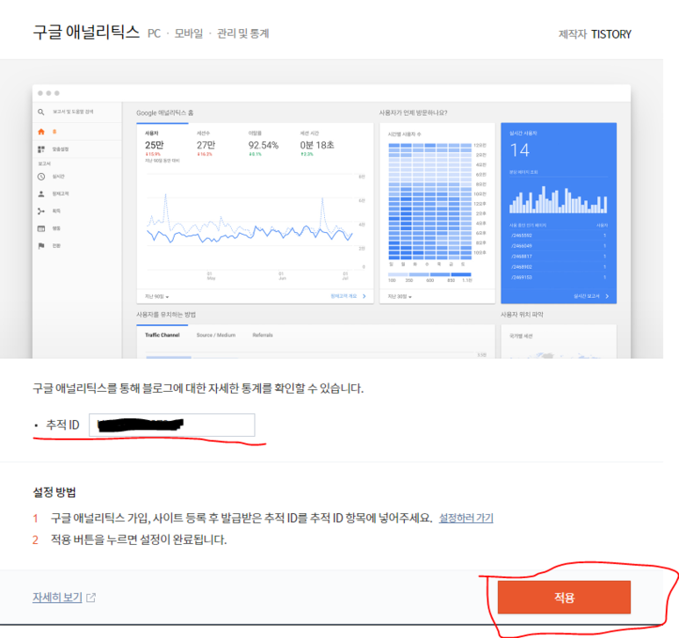Image resolution: width=679 pixels, height=638 pixels.
Task: Click the /2468817 page row
Action: (559, 257)
